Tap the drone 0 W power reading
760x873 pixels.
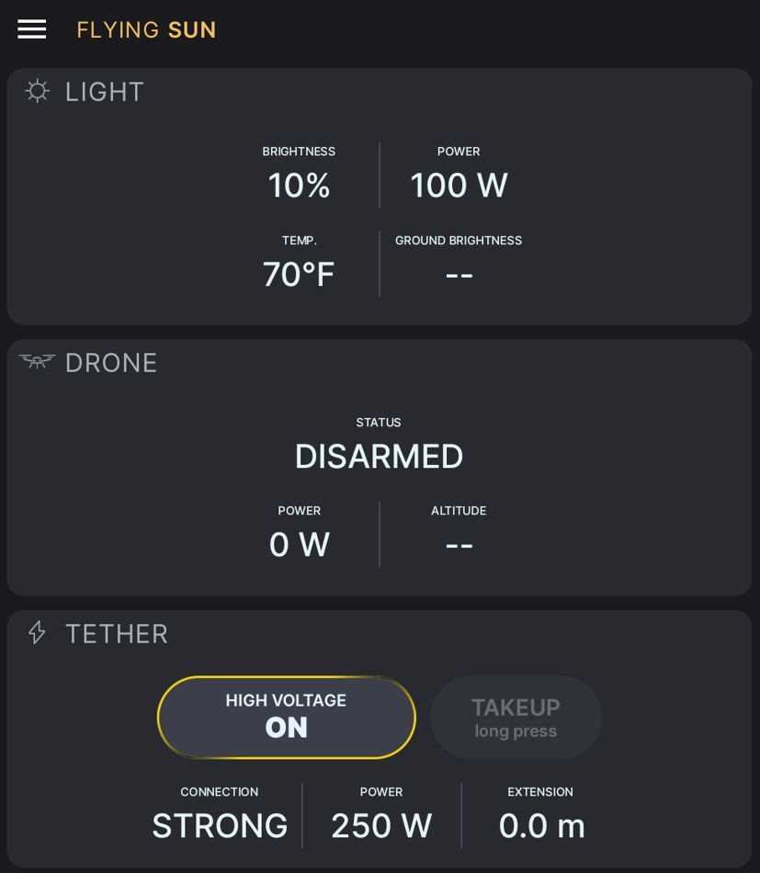tap(299, 544)
